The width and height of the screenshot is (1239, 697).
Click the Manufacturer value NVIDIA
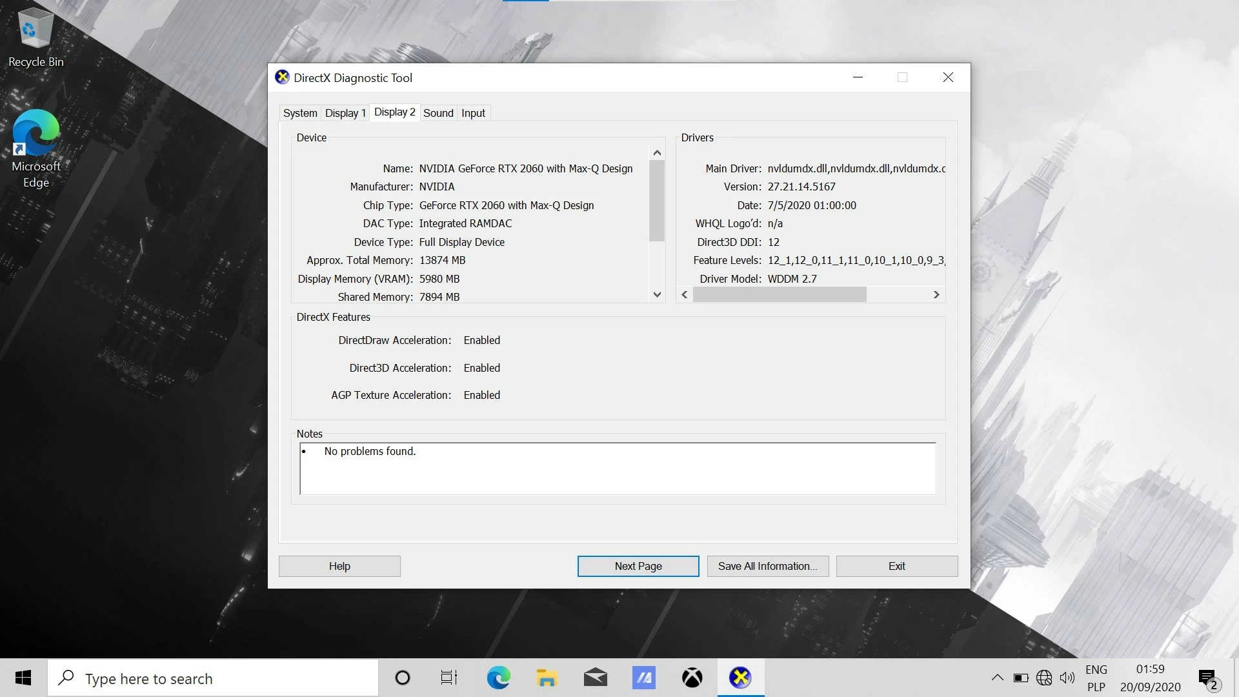click(437, 187)
